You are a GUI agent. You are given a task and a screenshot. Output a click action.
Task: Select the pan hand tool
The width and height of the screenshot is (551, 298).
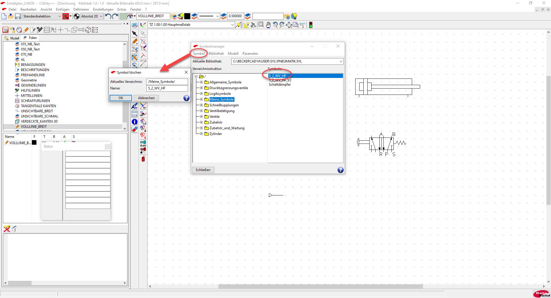tap(268, 25)
